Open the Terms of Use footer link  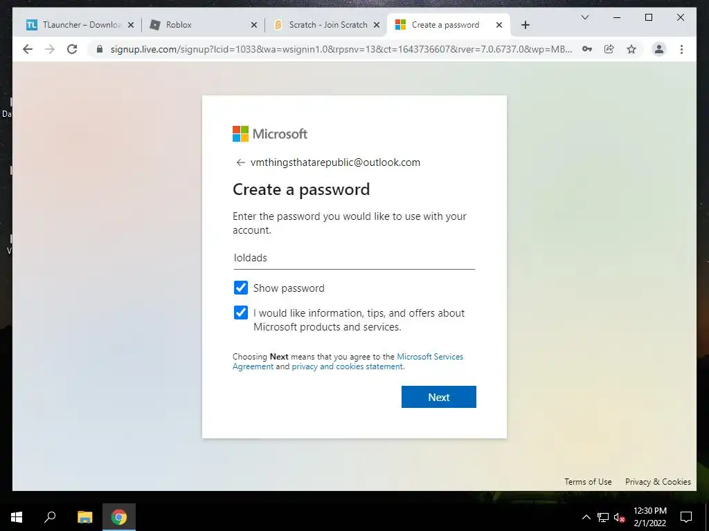588,482
